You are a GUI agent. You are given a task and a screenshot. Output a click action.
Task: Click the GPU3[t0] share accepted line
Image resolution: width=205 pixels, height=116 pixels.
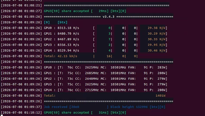[85, 11]
